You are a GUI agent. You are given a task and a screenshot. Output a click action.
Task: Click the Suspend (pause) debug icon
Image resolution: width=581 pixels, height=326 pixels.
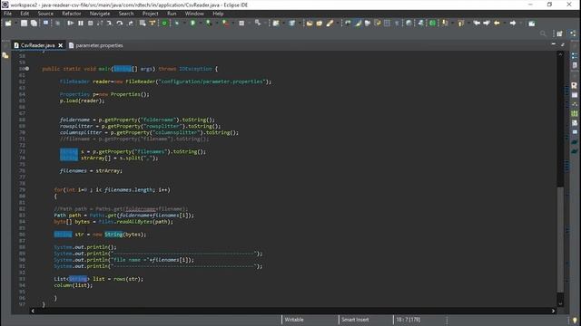[x=81, y=24]
